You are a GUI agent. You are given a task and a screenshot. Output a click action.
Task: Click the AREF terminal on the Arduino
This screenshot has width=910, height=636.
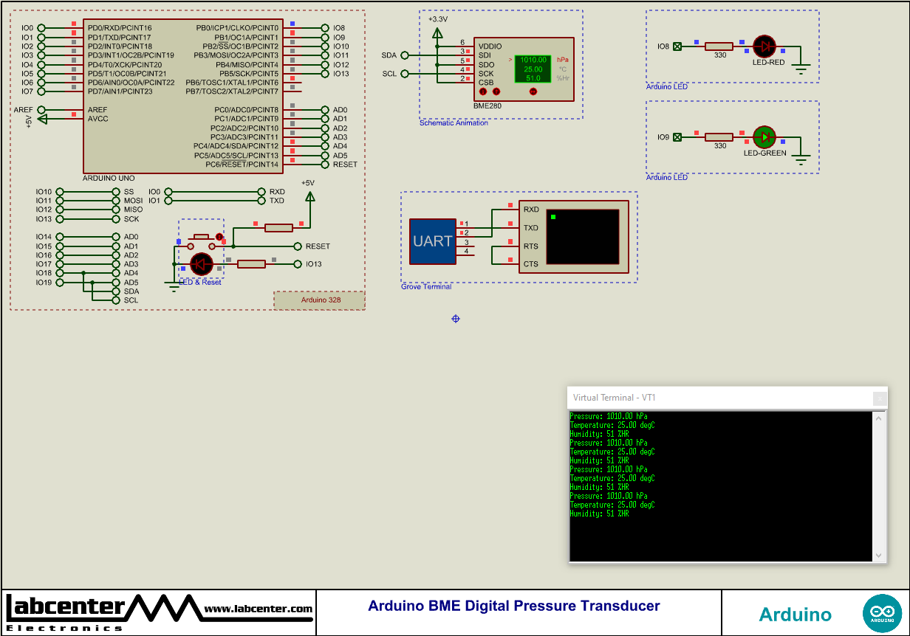click(x=41, y=110)
